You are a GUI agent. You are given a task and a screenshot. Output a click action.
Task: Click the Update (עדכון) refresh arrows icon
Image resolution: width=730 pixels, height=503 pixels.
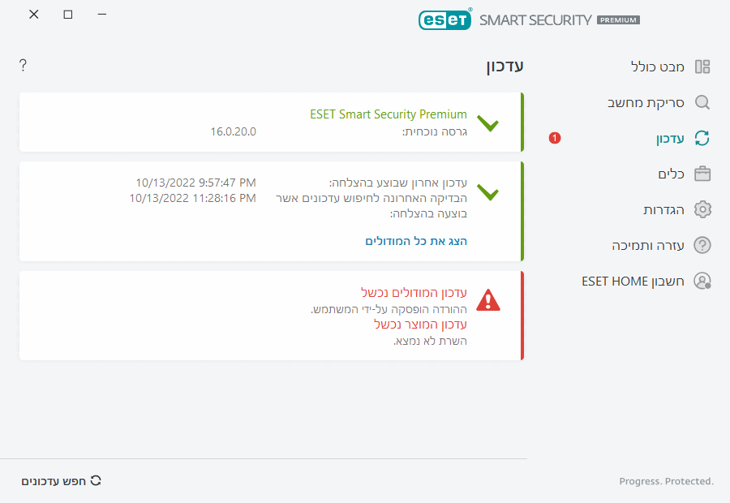pos(702,138)
